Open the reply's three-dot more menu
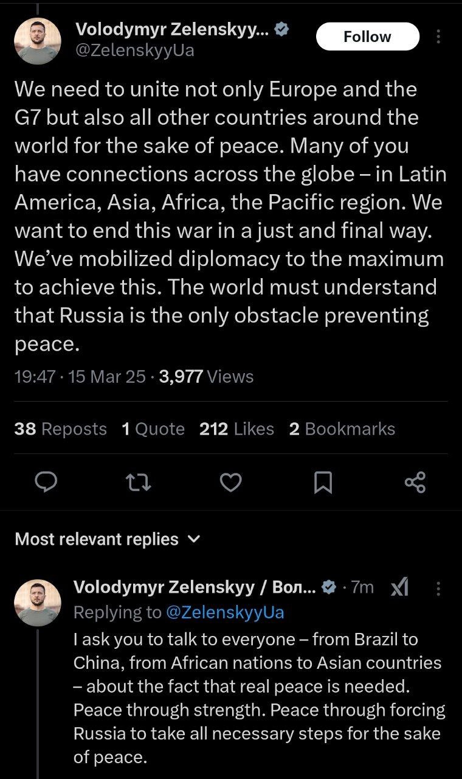This screenshot has width=462, height=779. point(439,588)
